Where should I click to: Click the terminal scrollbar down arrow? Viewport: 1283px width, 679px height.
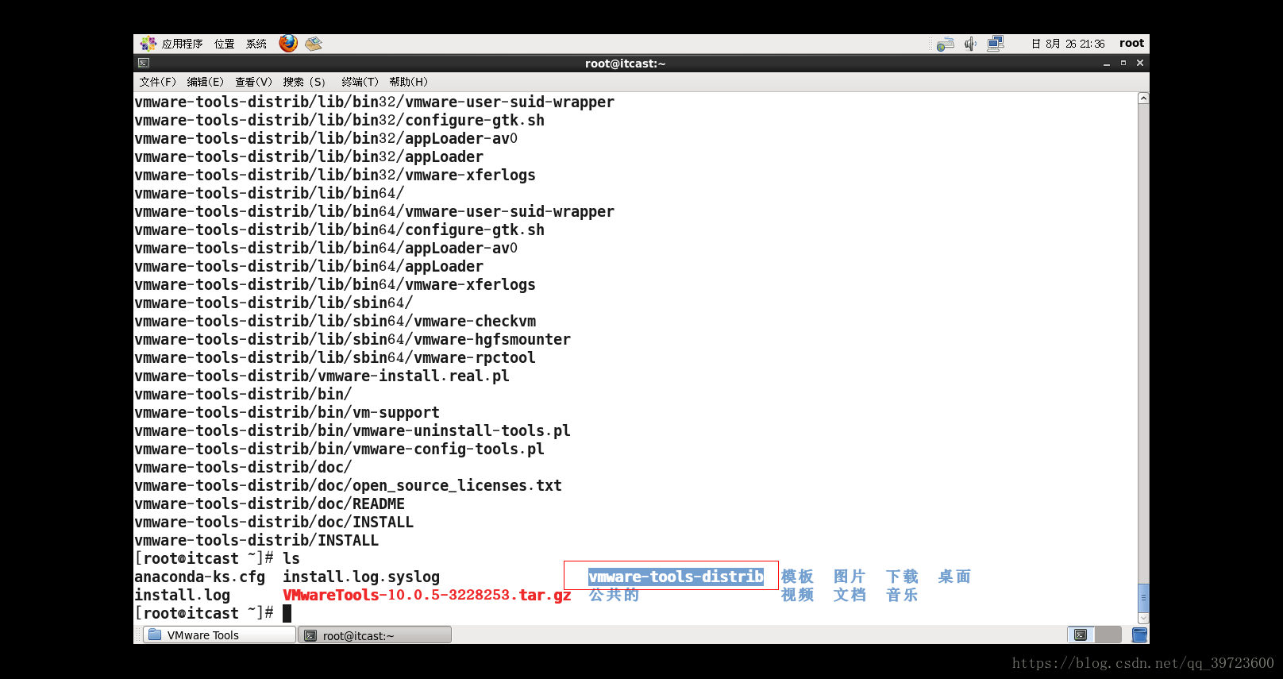(1143, 618)
